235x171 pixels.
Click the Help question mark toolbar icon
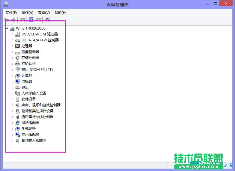[x=31, y=20]
